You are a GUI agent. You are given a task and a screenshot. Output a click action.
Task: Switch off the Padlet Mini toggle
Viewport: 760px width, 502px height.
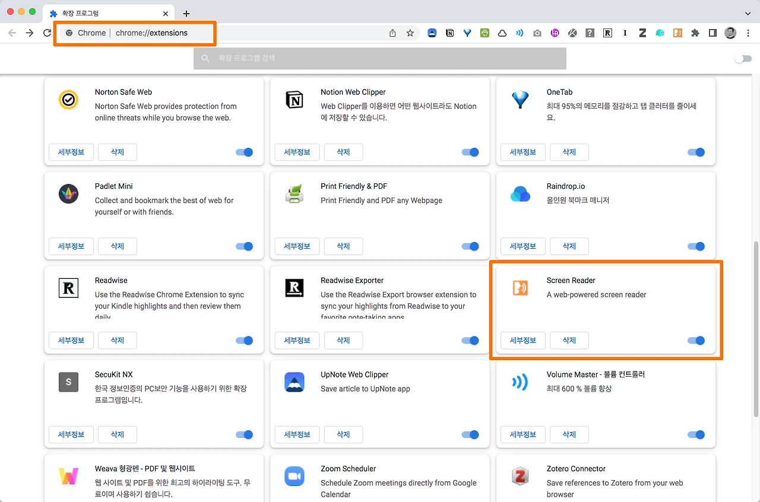(245, 246)
